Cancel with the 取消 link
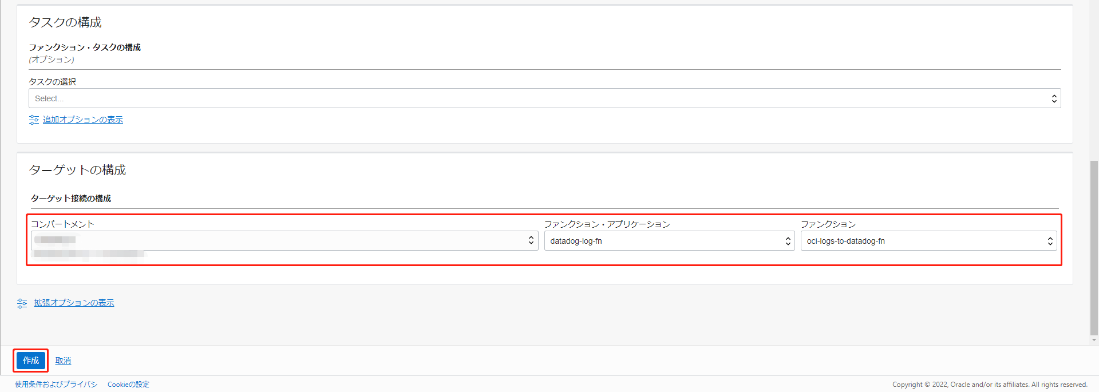1099x392 pixels. [63, 361]
